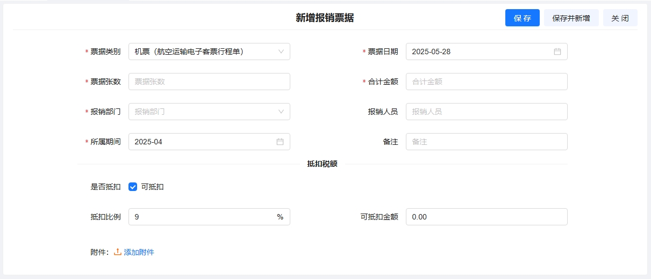Click the chevron arrow in 票据类别 box
Viewport: 651px width, 279px height.
click(281, 52)
